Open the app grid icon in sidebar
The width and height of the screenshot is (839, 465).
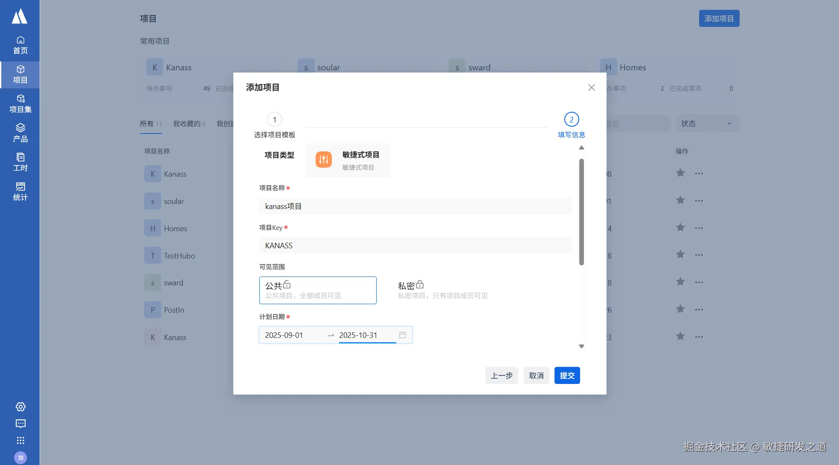tap(20, 440)
